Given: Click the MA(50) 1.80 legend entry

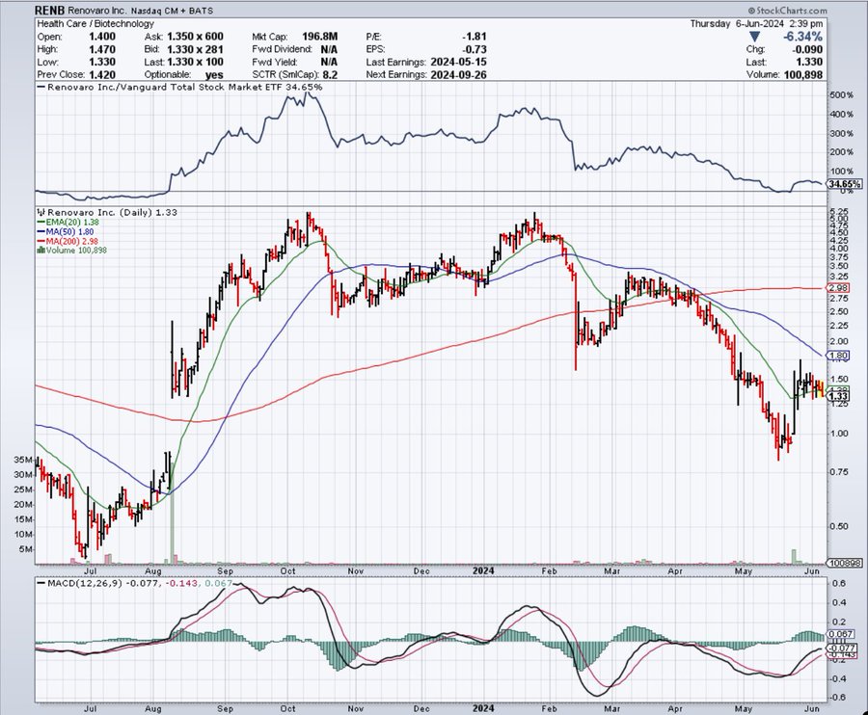Looking at the screenshot, I should click(66, 231).
